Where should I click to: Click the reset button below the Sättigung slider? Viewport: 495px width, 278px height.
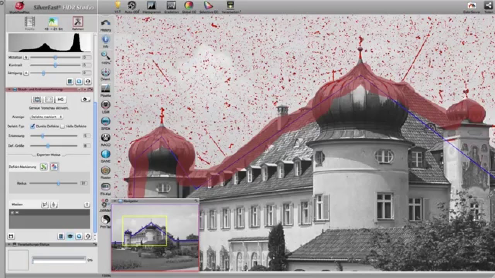(x=87, y=81)
